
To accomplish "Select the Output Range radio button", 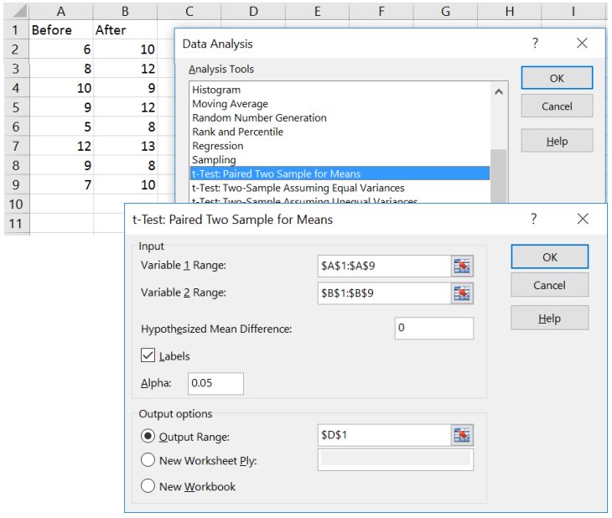I will tap(148, 436).
